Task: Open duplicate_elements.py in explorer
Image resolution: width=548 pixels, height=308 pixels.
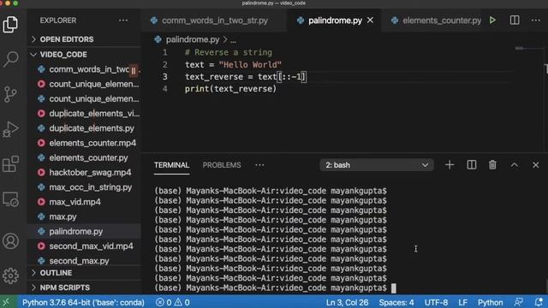Action: click(x=84, y=128)
